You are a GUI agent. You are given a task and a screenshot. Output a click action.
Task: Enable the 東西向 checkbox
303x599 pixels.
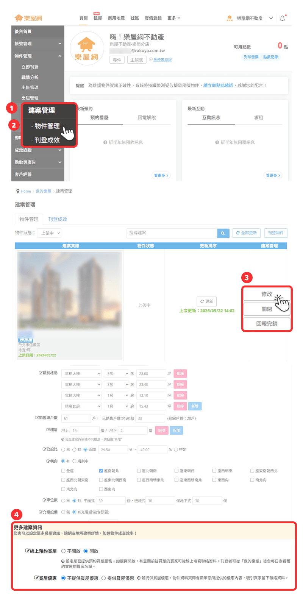point(214,480)
